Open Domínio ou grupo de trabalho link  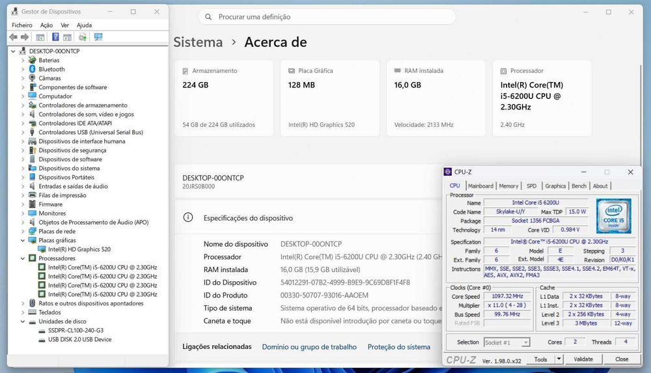(309, 346)
